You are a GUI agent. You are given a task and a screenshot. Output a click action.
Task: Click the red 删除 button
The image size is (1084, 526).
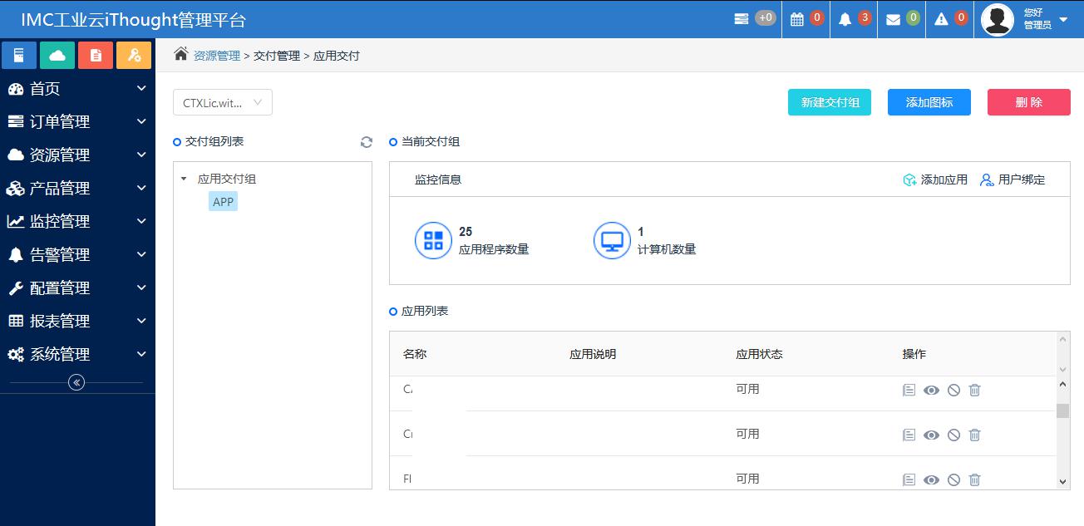coord(1029,102)
